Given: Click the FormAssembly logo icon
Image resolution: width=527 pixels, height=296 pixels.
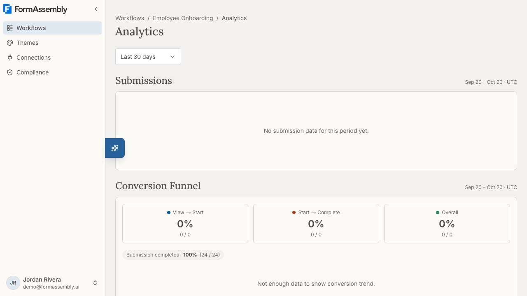Looking at the screenshot, I should pyautogui.click(x=7, y=9).
